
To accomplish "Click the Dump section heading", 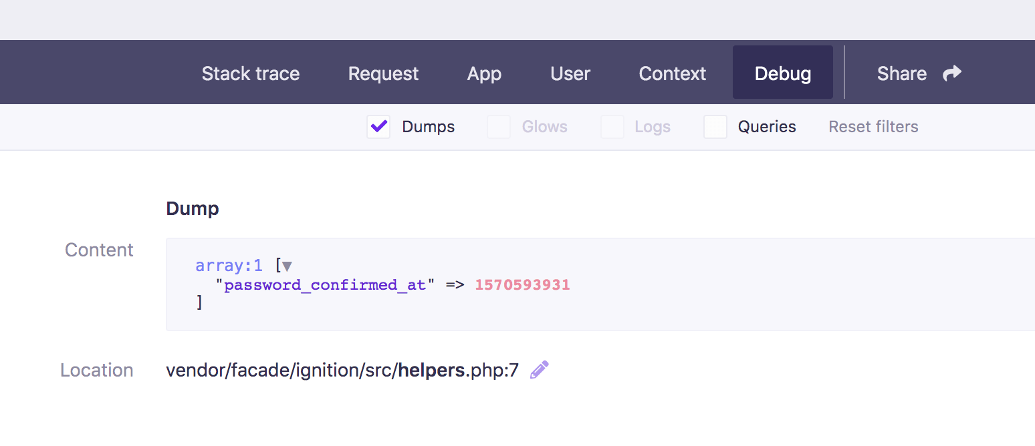I will (193, 209).
